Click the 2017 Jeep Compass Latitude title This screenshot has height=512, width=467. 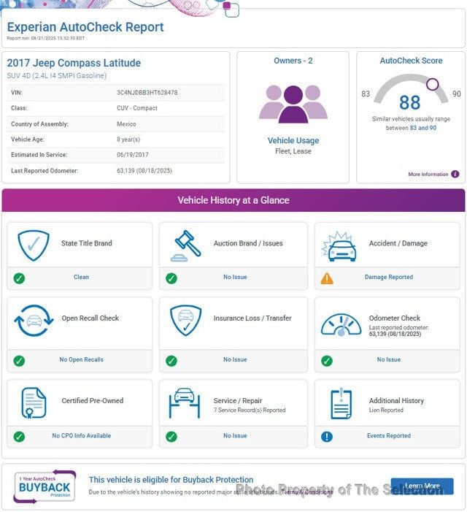74,63
